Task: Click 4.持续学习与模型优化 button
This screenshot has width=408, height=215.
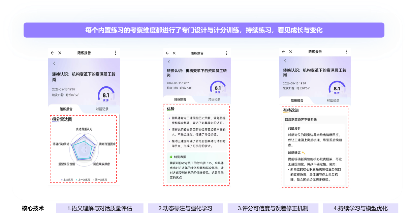Action: click(x=360, y=208)
